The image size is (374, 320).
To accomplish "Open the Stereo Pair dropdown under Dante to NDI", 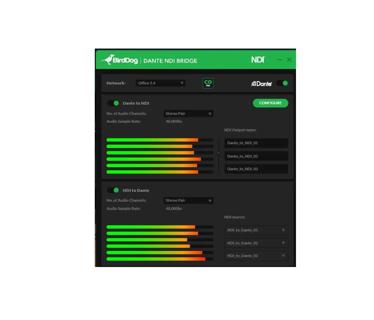I will click(188, 113).
